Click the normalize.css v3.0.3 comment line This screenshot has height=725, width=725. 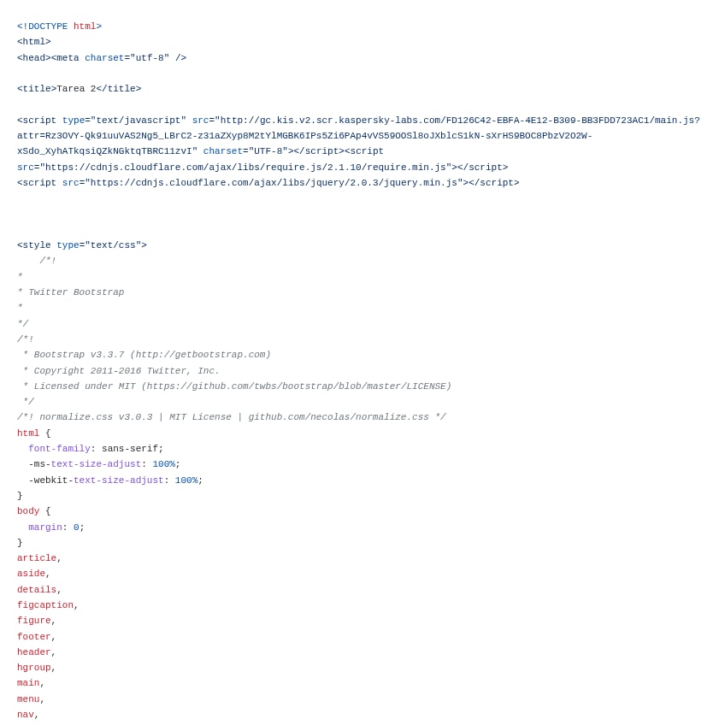(232, 417)
